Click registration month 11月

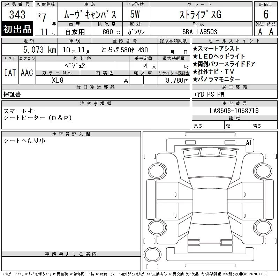click(x=48, y=32)
